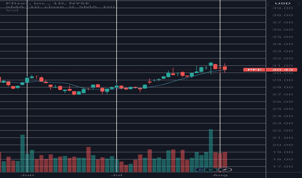Select the Jun label on the time axis

point(27,175)
